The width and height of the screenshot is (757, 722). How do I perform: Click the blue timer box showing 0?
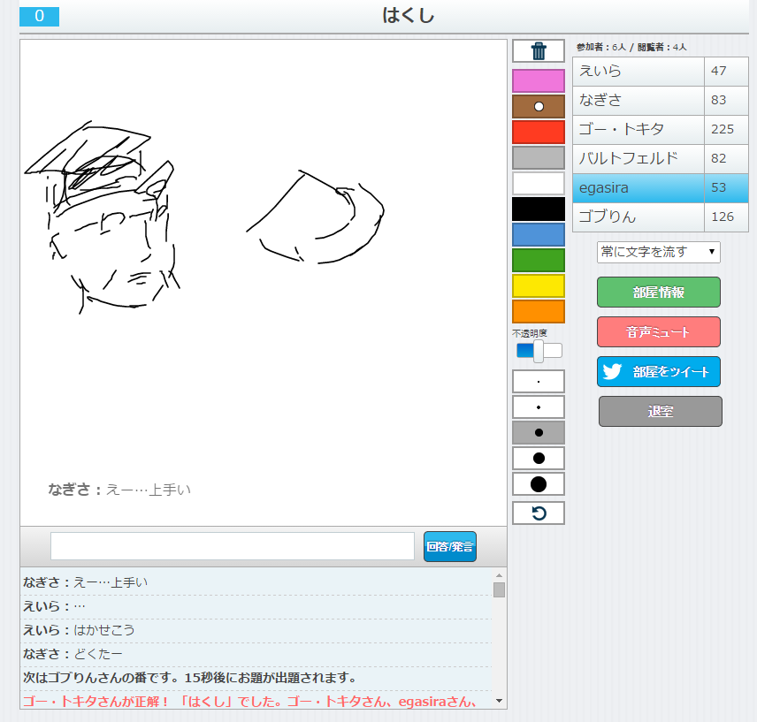tap(39, 17)
